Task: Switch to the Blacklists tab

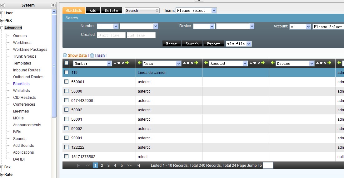Action: pyautogui.click(x=74, y=11)
